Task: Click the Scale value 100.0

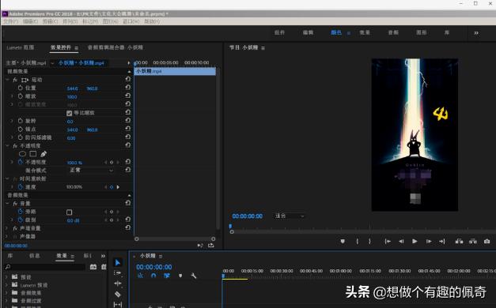Action: (72, 96)
